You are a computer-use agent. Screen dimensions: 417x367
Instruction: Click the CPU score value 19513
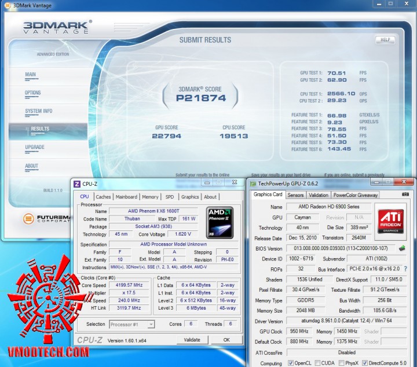click(x=234, y=136)
